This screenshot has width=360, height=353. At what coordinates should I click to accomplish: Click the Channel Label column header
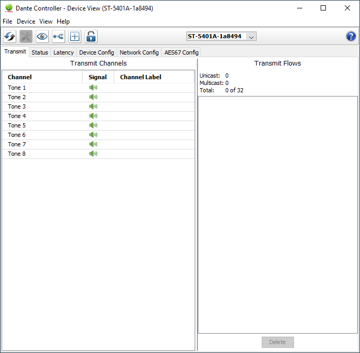tap(141, 77)
